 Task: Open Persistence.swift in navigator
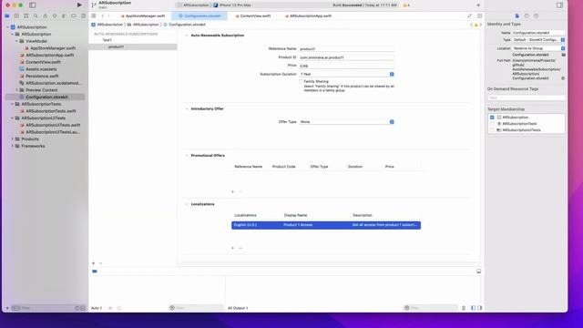(x=42, y=76)
